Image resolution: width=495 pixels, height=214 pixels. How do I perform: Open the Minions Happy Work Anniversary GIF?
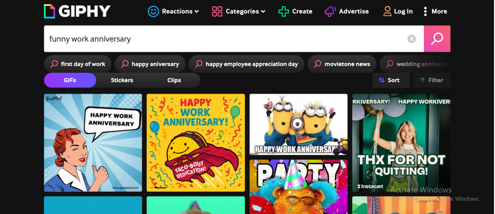click(298, 124)
